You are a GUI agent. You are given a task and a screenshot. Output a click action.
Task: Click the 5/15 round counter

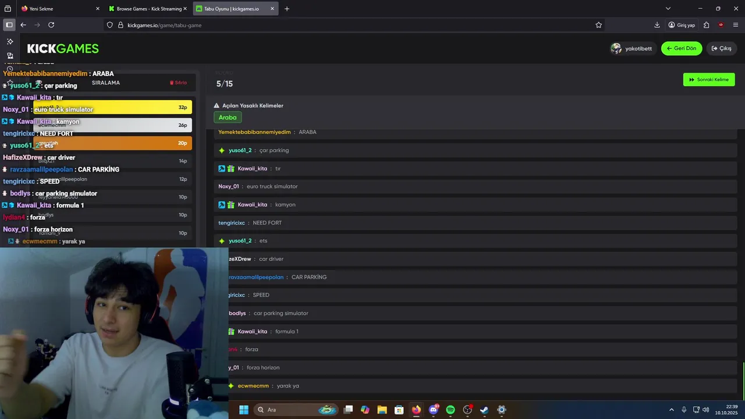coord(225,84)
